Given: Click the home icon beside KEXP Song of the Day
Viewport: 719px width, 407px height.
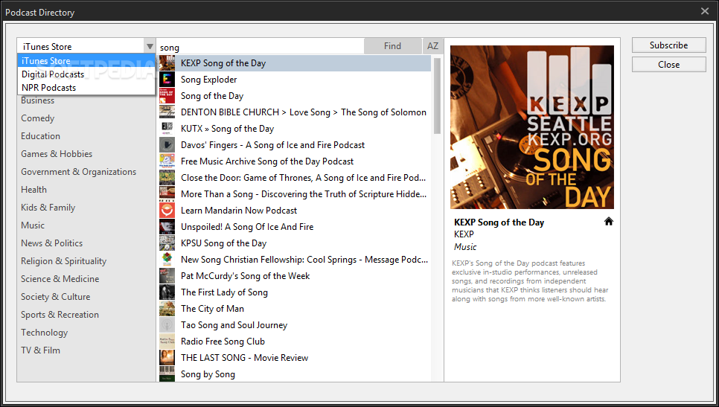Looking at the screenshot, I should point(609,222).
